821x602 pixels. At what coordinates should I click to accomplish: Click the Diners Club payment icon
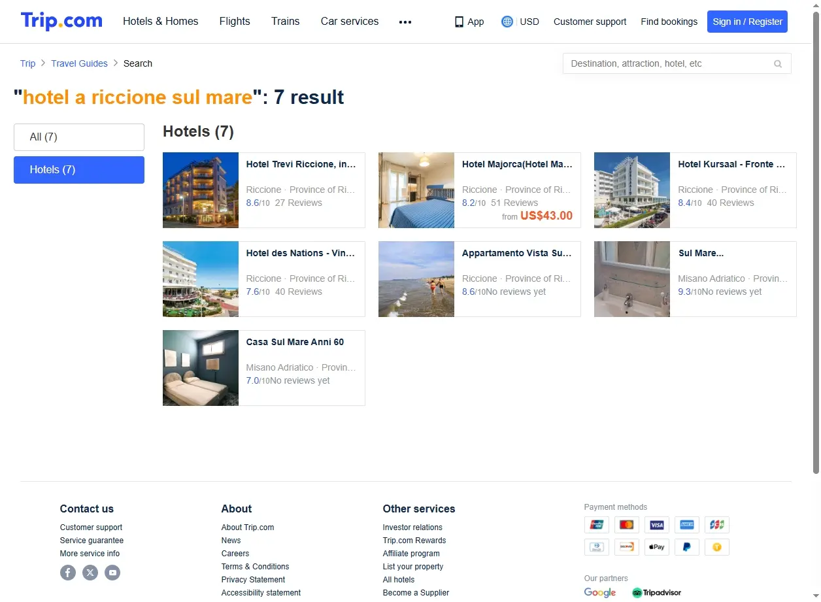(x=596, y=546)
